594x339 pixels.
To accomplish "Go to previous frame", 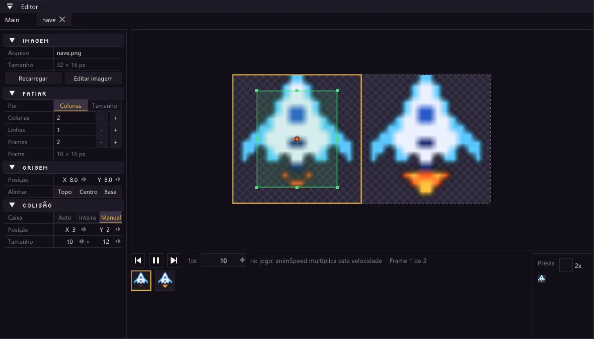I will coord(138,260).
